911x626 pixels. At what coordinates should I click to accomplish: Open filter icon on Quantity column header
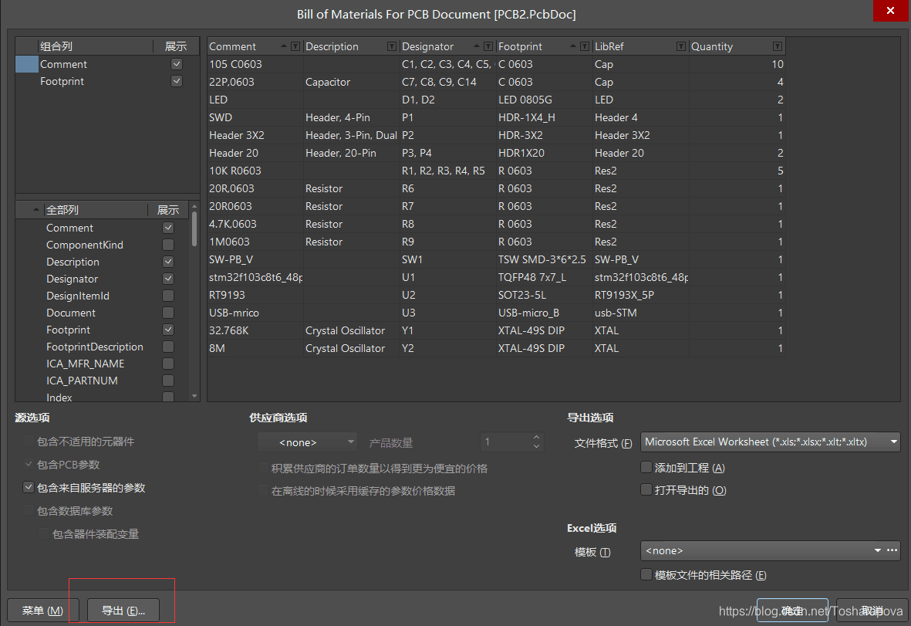point(778,46)
